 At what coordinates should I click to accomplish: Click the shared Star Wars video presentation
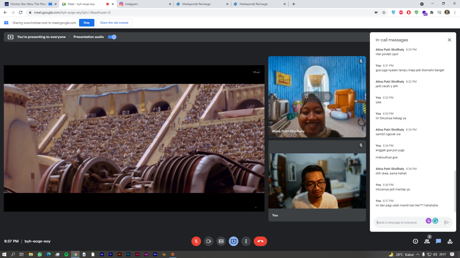[134, 138]
